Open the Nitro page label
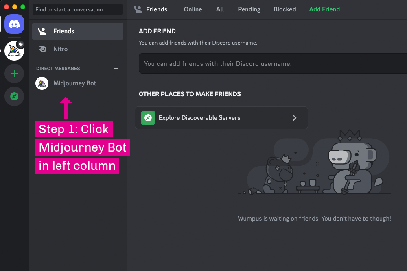Screen dimensions: 407x271 [60, 49]
